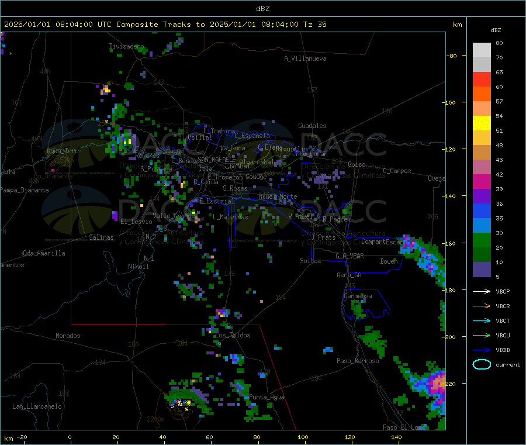Click the white VBCP arrow legend icon

click(482, 291)
